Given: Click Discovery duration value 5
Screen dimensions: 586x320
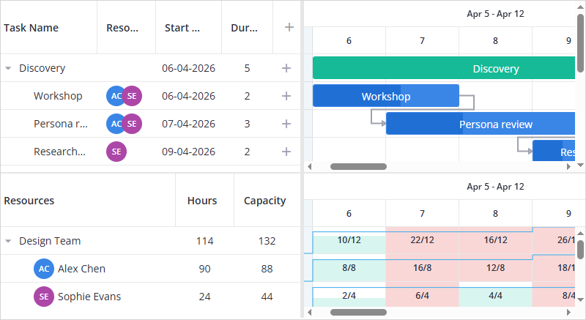Looking at the screenshot, I should tap(247, 68).
